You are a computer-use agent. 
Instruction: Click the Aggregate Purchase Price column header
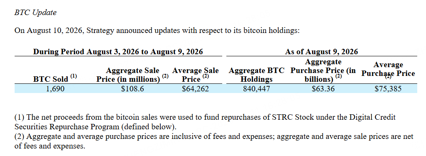click(323, 70)
